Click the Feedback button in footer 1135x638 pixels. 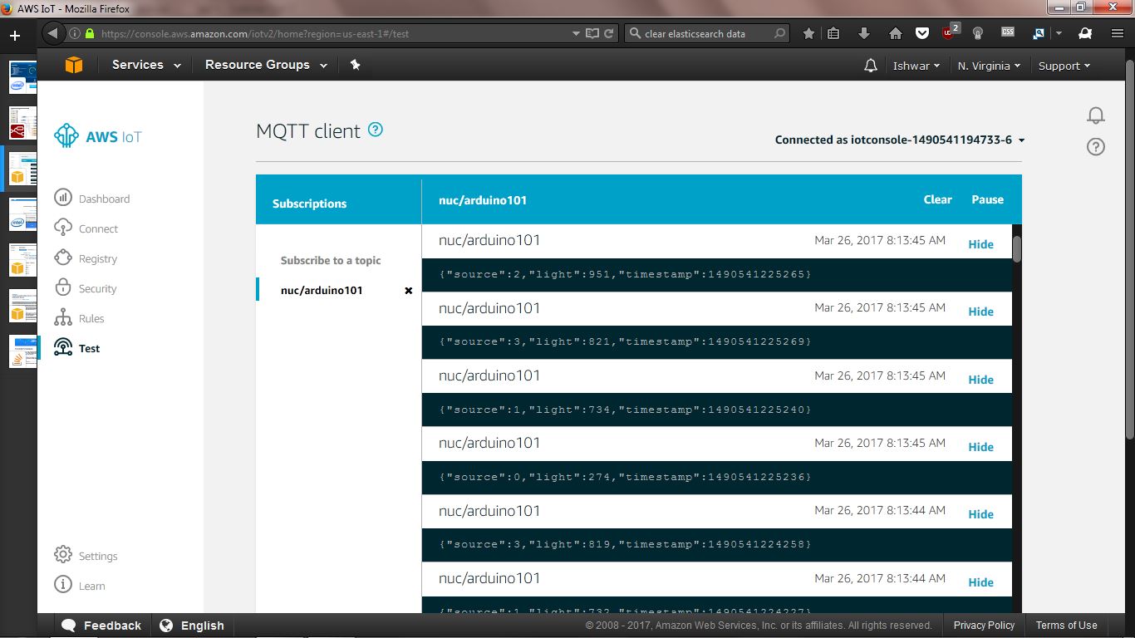[101, 626]
